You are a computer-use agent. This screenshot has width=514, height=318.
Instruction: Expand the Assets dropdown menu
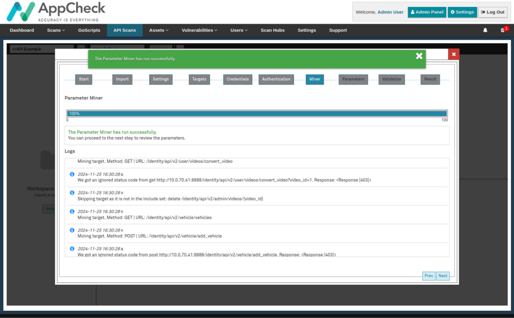[159, 30]
